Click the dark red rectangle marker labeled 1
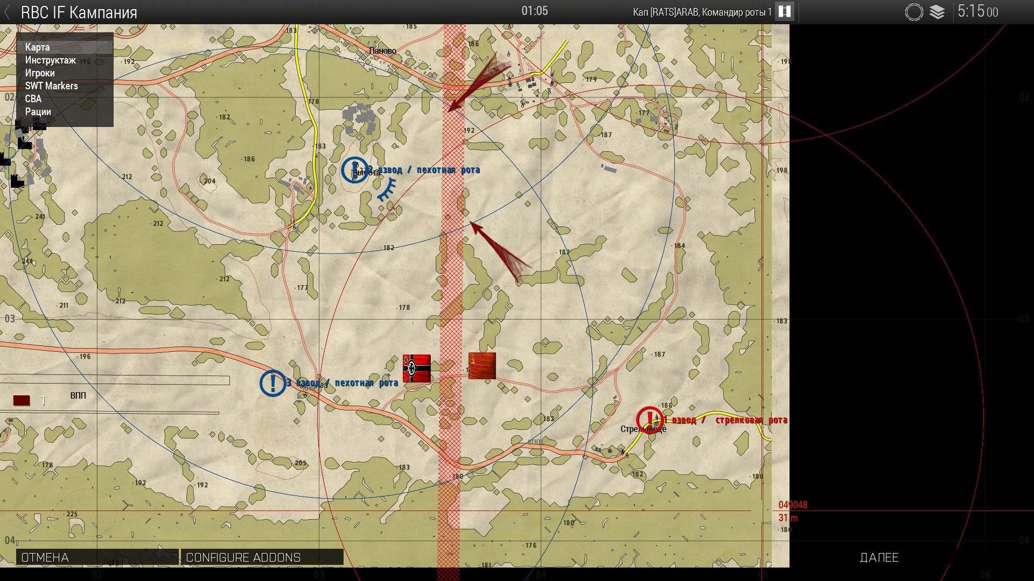The height and width of the screenshot is (581, 1034). click(x=22, y=400)
